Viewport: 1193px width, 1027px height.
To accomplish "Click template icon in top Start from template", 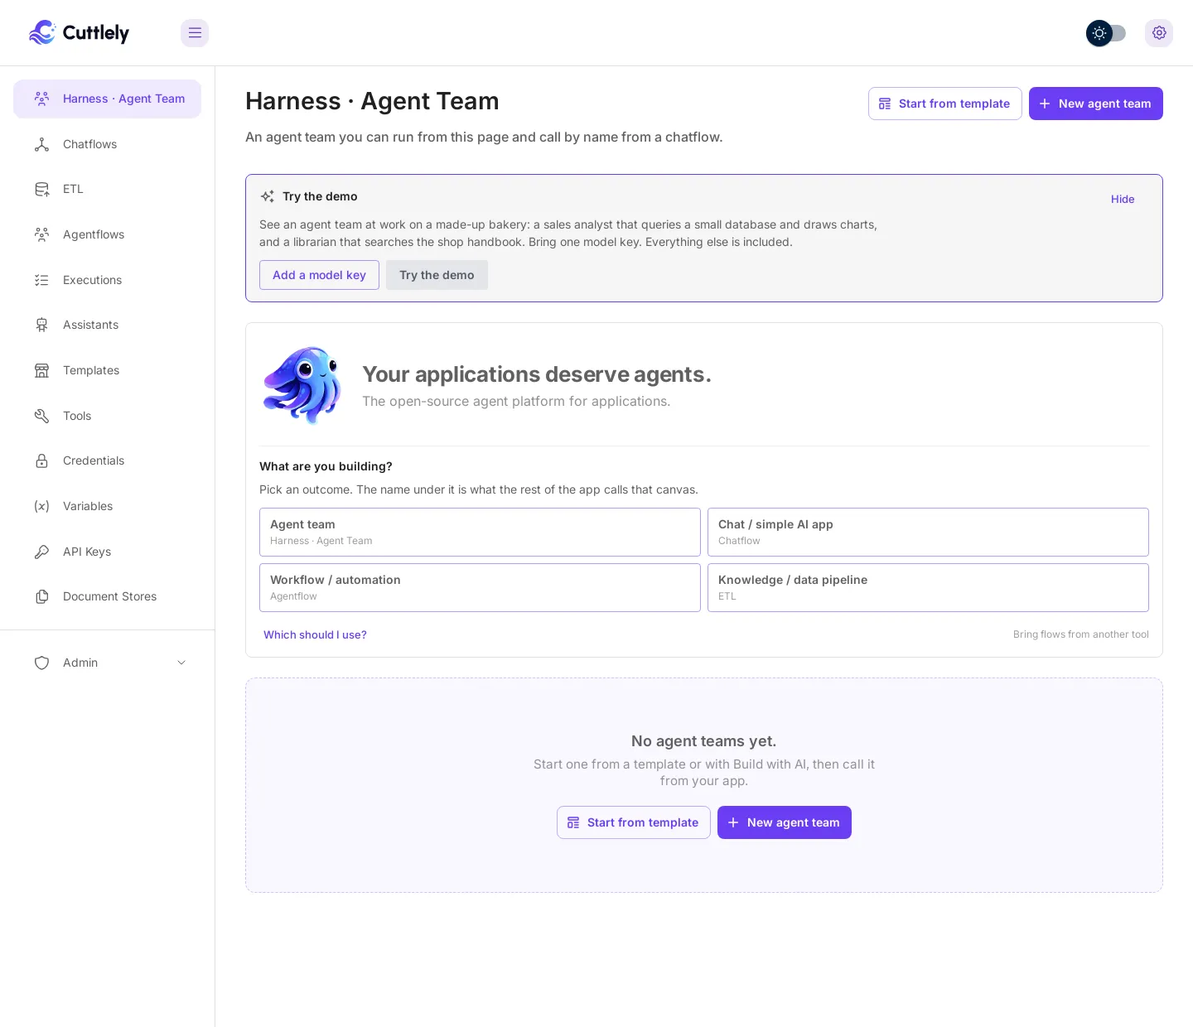I will tap(885, 104).
